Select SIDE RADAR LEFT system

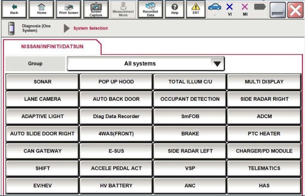click(190, 151)
